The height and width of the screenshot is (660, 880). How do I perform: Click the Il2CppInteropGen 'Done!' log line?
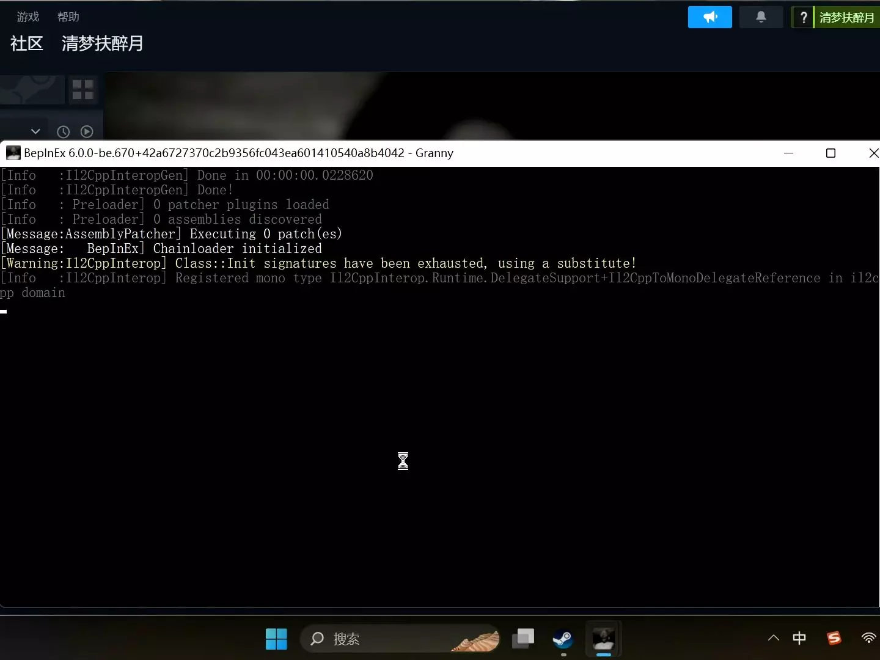point(117,190)
